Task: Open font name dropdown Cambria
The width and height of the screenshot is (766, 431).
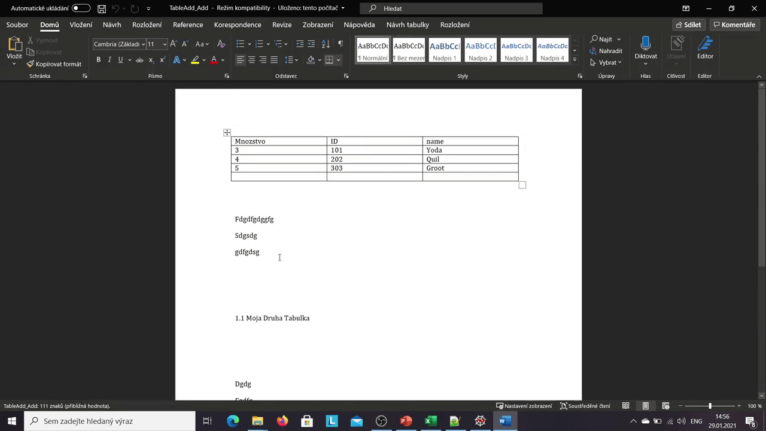Action: pos(143,44)
